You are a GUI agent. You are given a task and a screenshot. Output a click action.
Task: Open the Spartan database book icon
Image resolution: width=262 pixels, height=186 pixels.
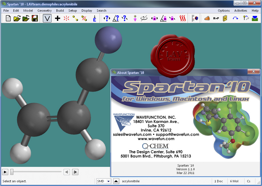click(225, 18)
